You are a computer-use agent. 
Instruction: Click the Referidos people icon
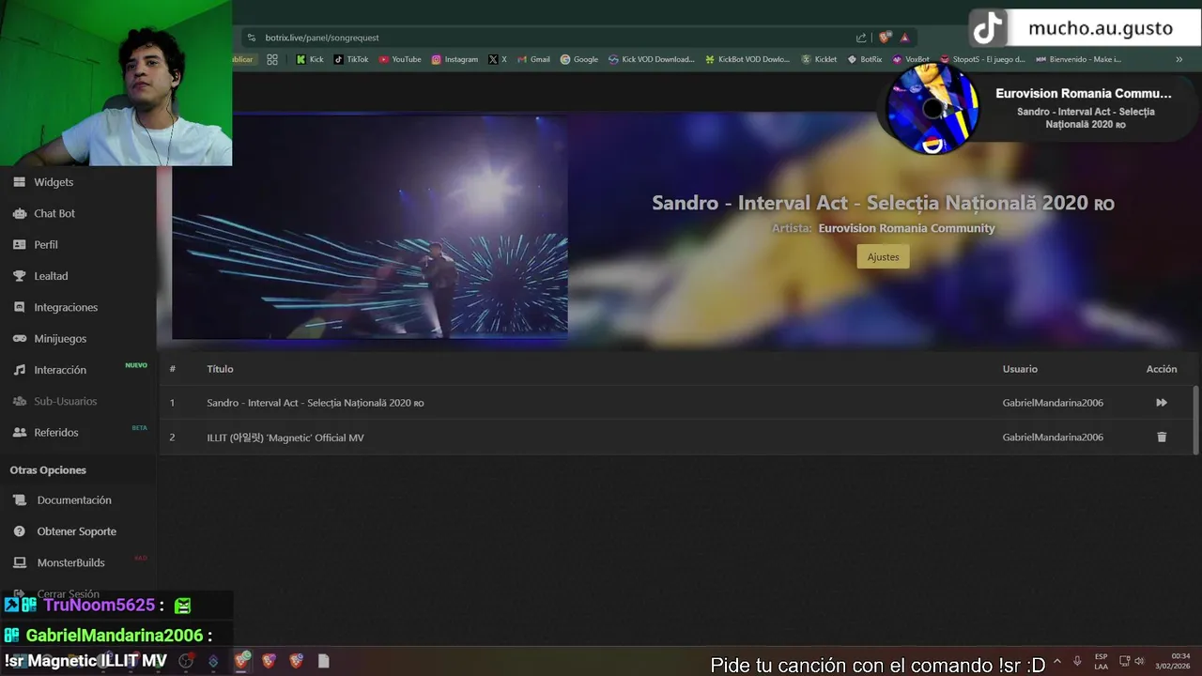point(19,432)
